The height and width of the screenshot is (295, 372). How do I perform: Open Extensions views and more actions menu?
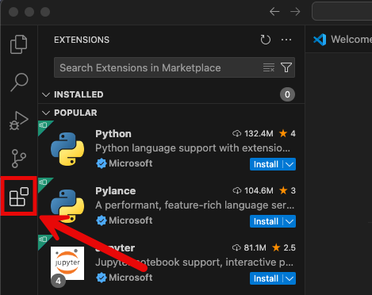pos(286,40)
